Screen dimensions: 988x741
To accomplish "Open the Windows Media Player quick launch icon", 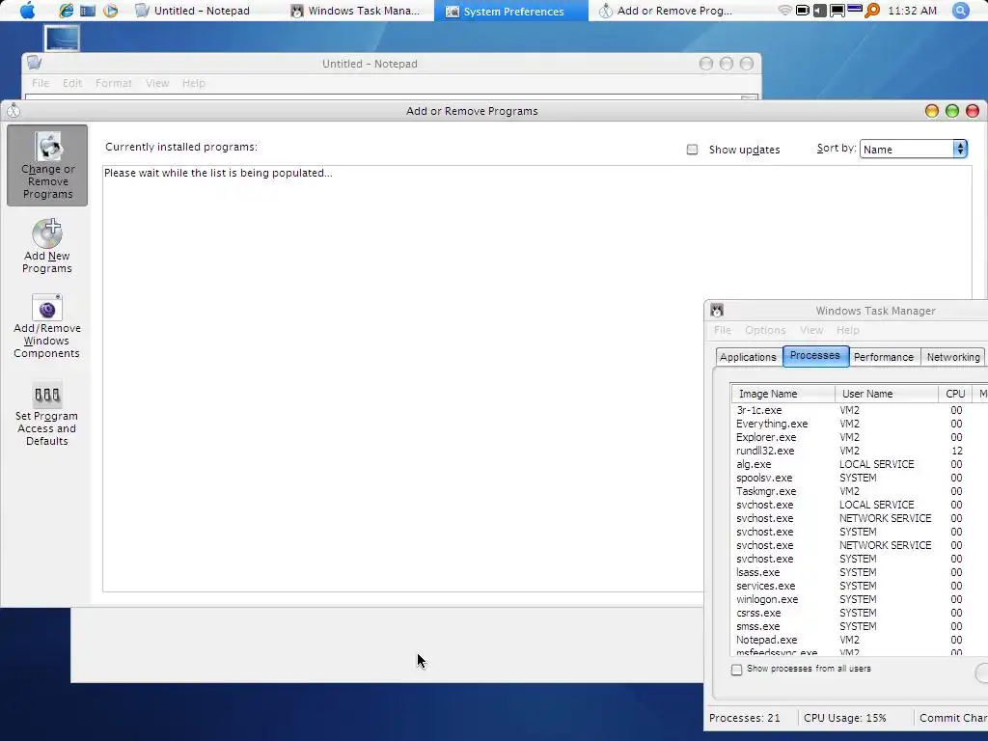I will [x=110, y=11].
